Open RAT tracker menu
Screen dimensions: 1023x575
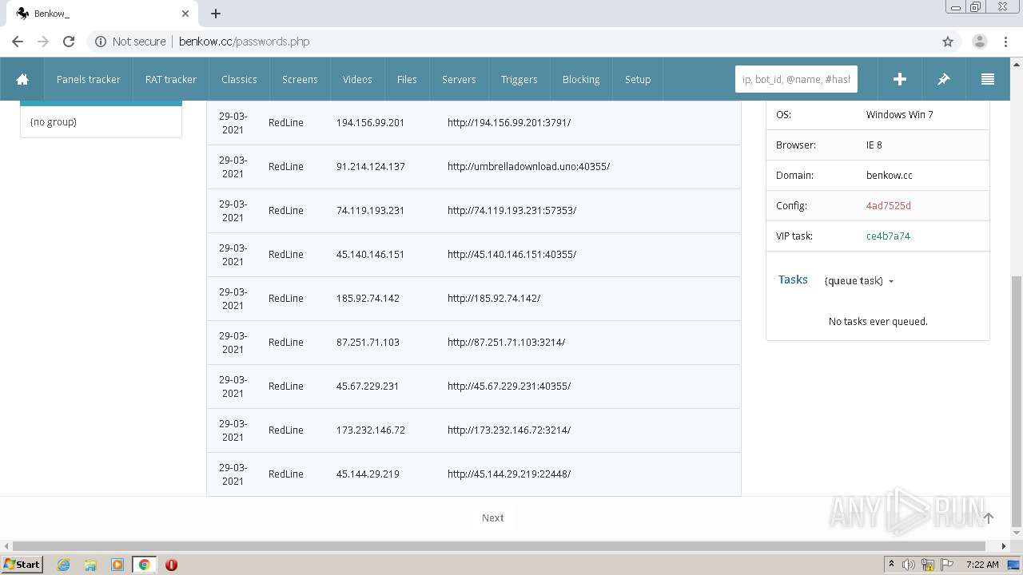[171, 79]
